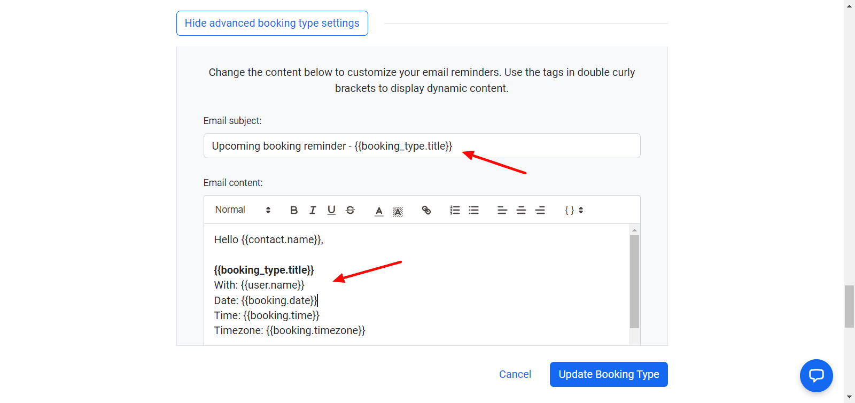This screenshot has height=403, width=855.
Task: Open the curly-braces tag insert dropdown
Action: (x=574, y=210)
